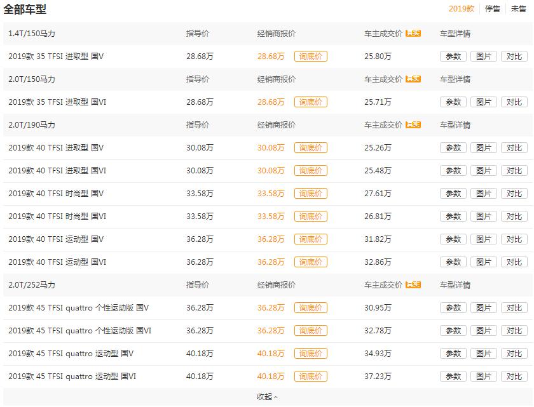This screenshot has height=407, width=534.
Task: Click 询底价 for 45 TFSI quattro 个性运动版 国V
Action: point(311,307)
